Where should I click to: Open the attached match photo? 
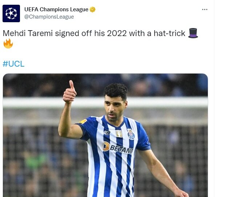[x=105, y=135]
